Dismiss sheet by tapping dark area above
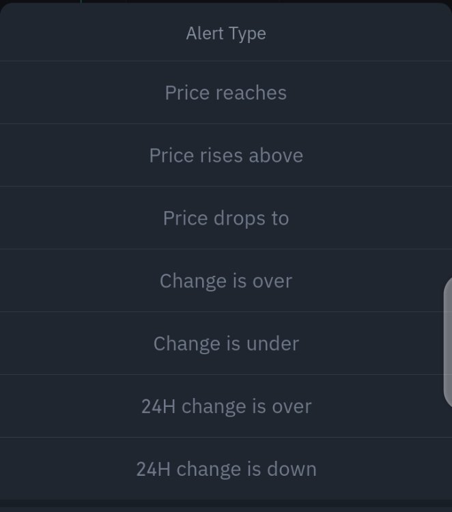Screen dimensions: 452x512 226,1
